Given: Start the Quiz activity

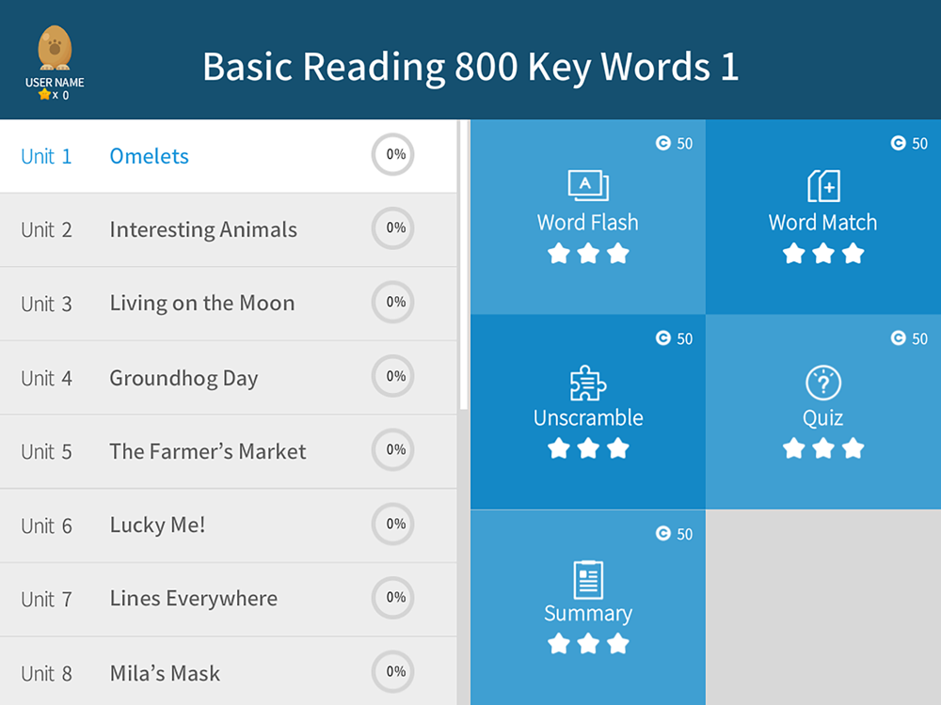Looking at the screenshot, I should [x=823, y=414].
